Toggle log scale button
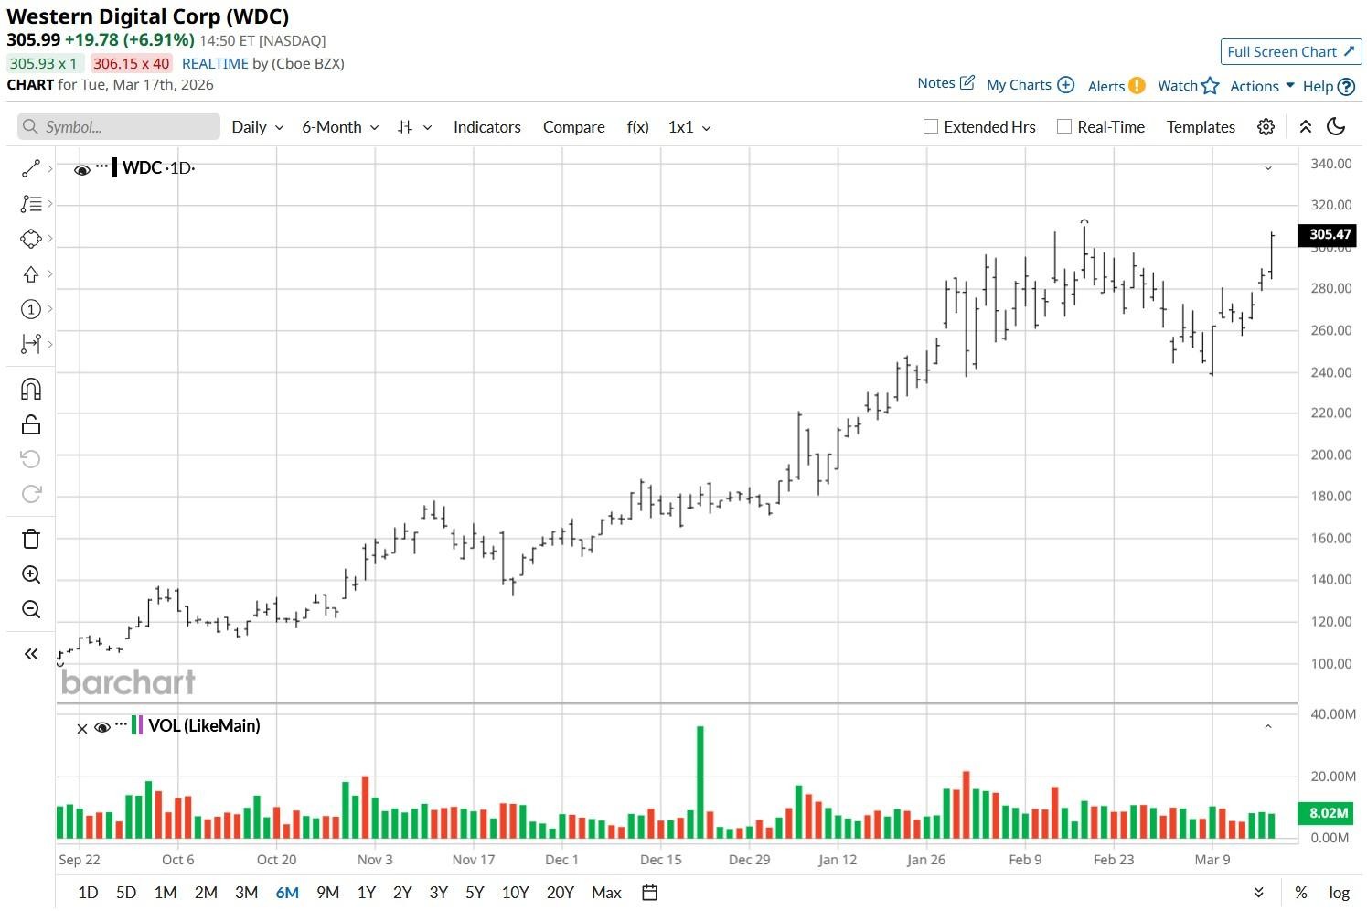This screenshot has width=1367, height=911. tap(1339, 893)
